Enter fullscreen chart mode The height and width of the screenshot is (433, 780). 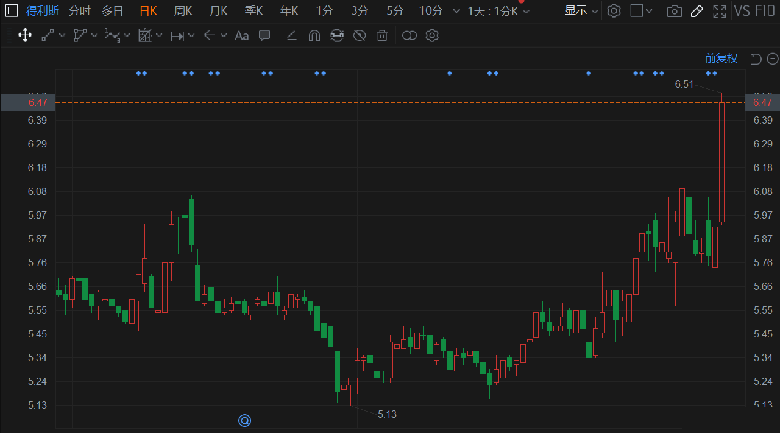tap(720, 11)
